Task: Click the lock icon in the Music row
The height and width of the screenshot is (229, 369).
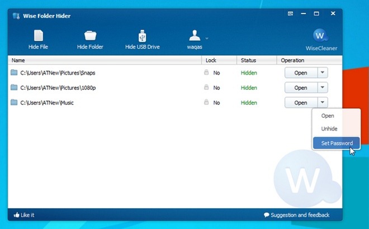Action: coord(206,102)
